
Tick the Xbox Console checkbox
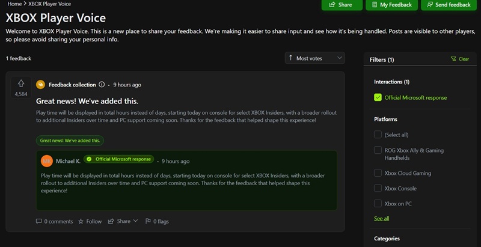378,188
